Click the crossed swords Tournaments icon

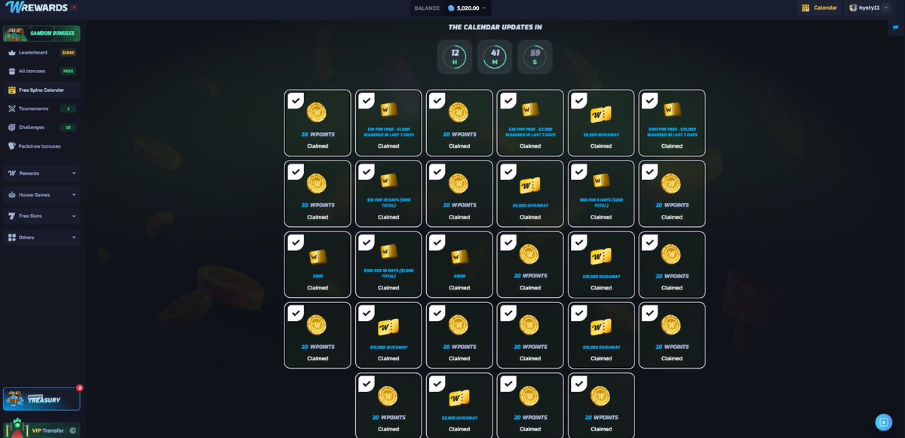coord(12,109)
